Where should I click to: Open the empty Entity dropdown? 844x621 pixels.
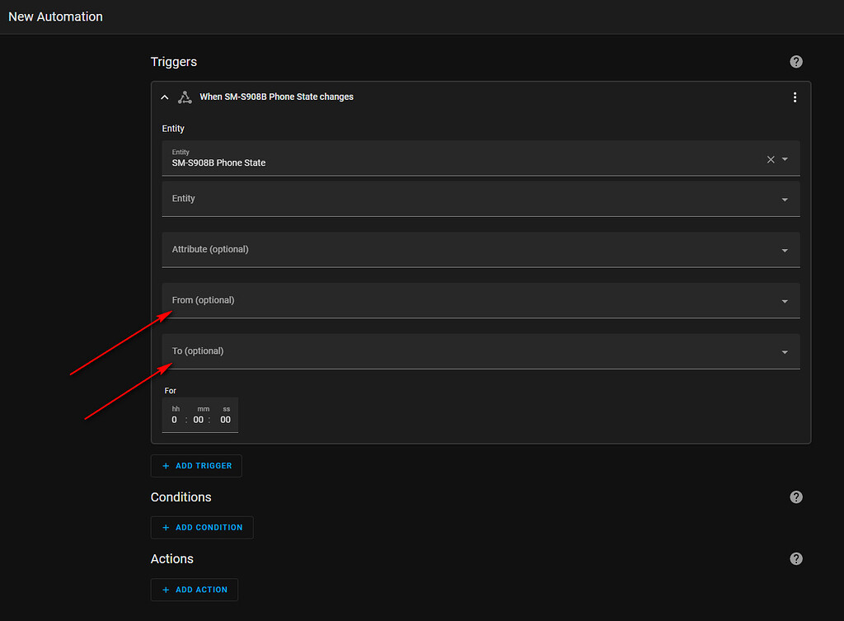tap(481, 199)
